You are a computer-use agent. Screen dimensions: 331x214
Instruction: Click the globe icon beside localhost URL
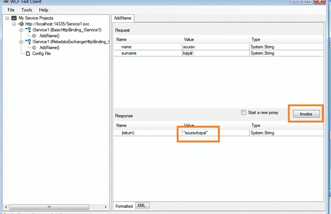(x=22, y=24)
